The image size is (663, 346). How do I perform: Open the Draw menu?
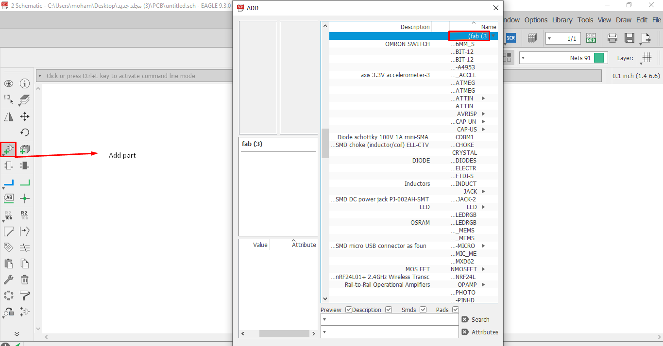pos(624,20)
